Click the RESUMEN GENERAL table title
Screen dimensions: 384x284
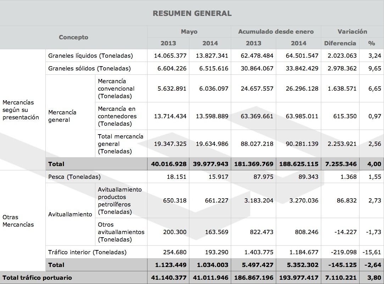point(192,13)
